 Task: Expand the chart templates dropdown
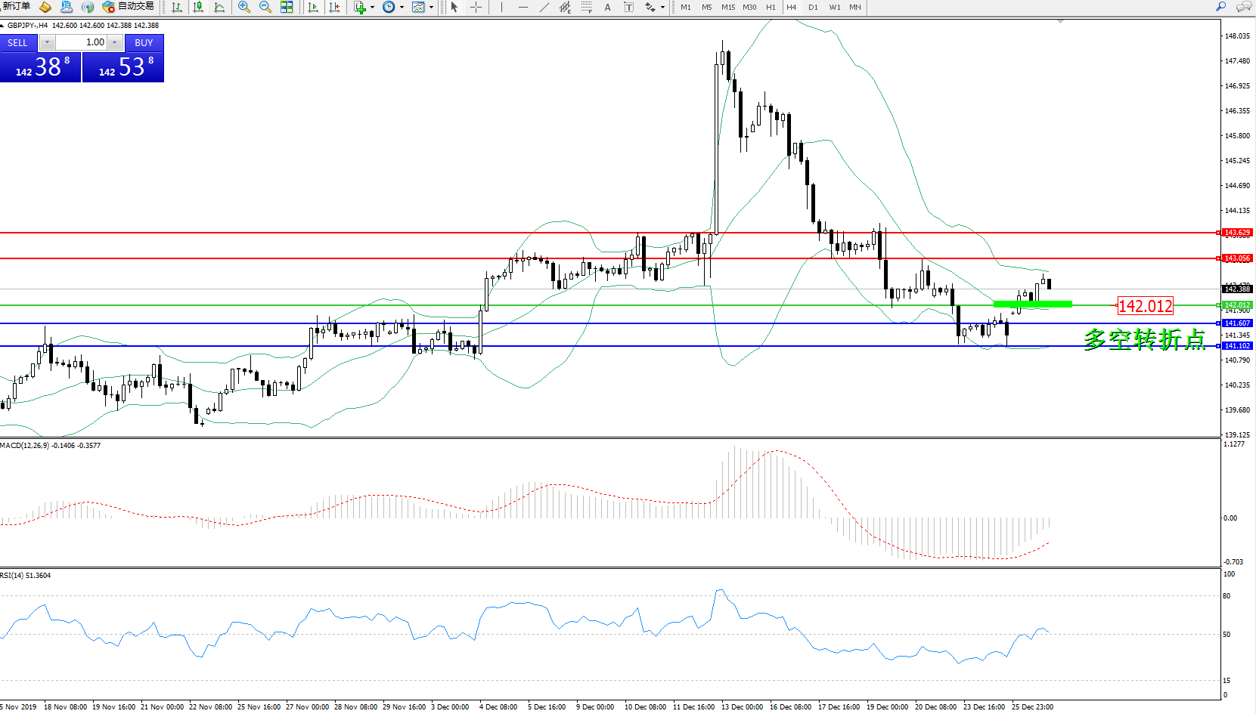tap(431, 7)
